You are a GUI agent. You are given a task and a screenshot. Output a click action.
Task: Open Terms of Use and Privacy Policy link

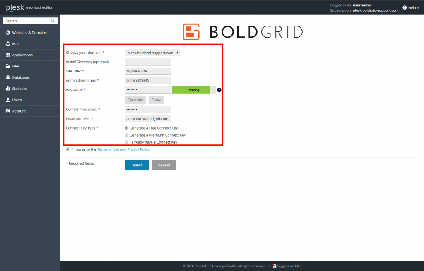tap(123, 149)
